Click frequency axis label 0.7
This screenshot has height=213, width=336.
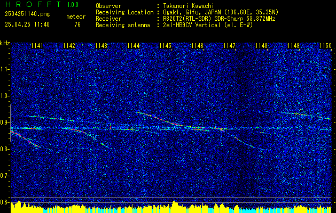[x=4, y=176]
